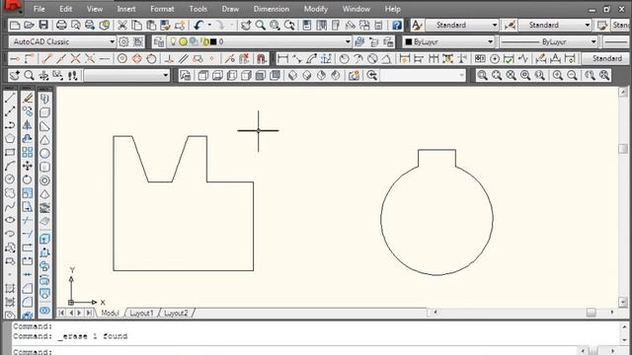Toggle the Snap to Midpoint osnap
Viewport: 632px width, 355px height.
pos(61,59)
